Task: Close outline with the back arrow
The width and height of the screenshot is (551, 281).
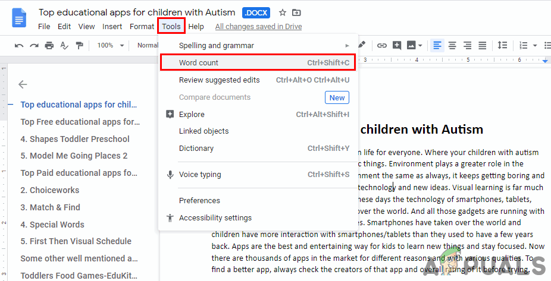Action: [23, 84]
